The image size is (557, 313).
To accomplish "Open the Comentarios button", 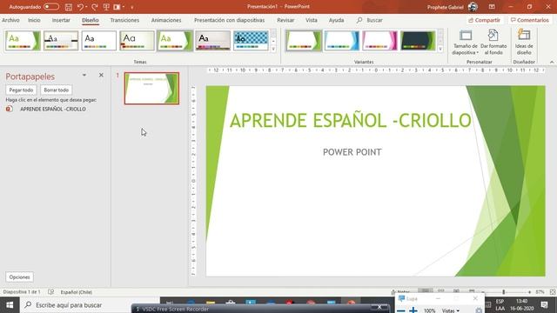I will click(x=530, y=20).
